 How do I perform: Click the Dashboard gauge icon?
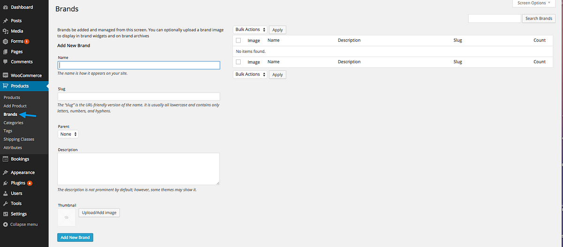point(5,7)
